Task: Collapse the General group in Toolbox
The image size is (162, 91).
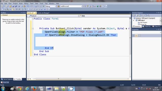Action: (x=2, y=15)
